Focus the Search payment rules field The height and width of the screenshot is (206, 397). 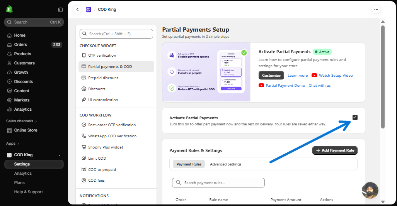click(x=218, y=183)
